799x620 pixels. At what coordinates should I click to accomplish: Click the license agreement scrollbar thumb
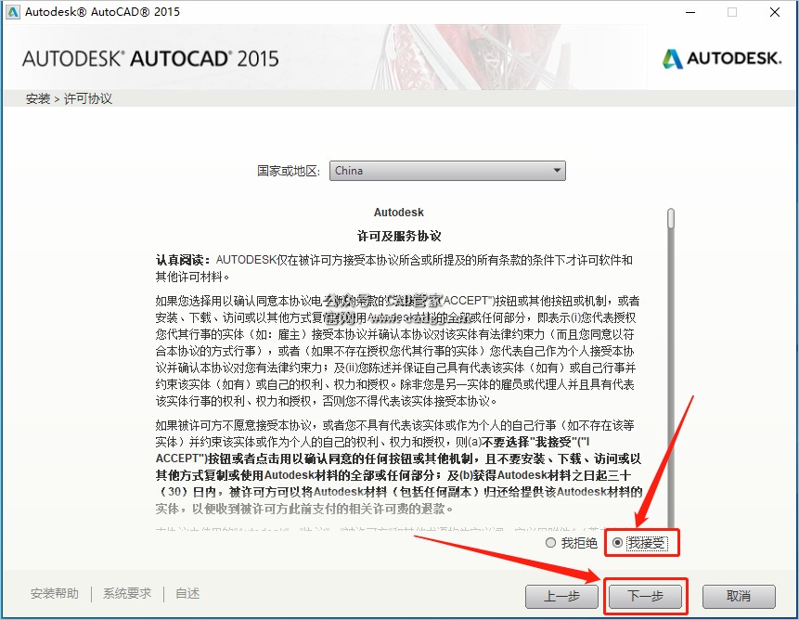[671, 218]
